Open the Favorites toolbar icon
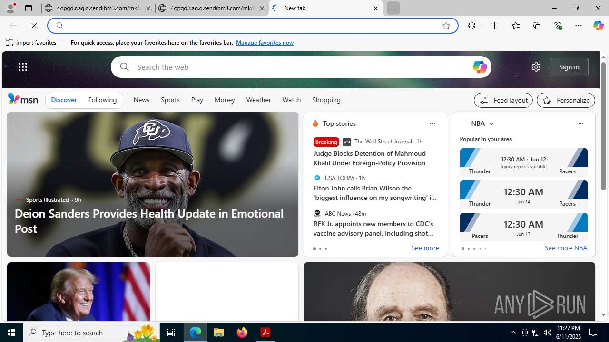The image size is (609, 342). [x=516, y=26]
